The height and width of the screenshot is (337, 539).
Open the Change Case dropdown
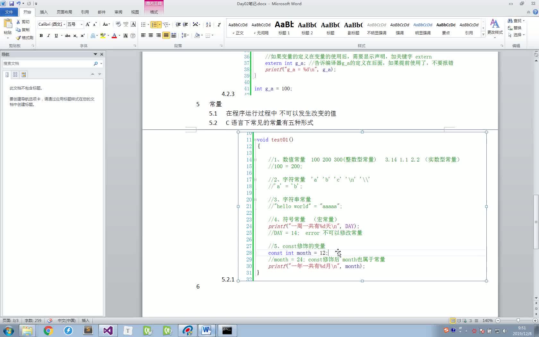pos(106,24)
